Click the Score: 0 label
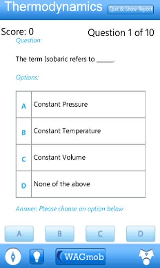Viewport: 160px width, 268px height. pyautogui.click(x=18, y=31)
